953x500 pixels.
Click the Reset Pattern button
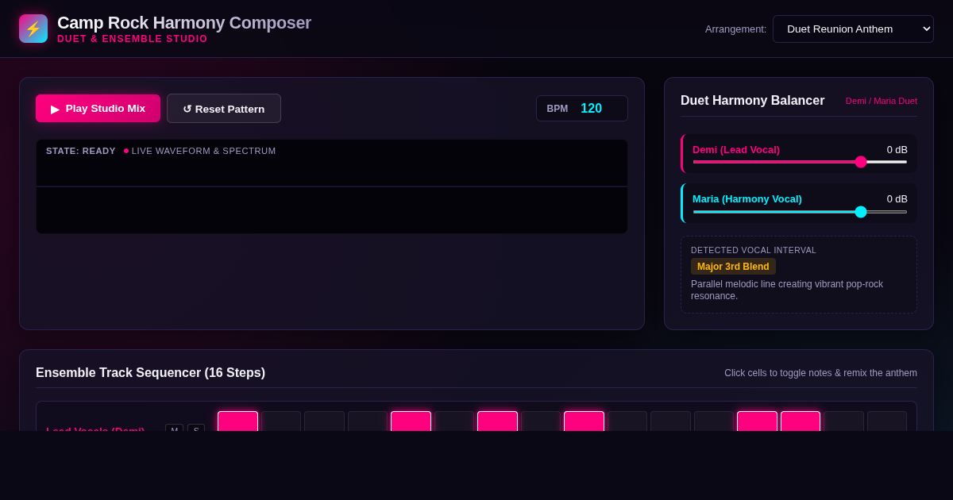click(224, 109)
